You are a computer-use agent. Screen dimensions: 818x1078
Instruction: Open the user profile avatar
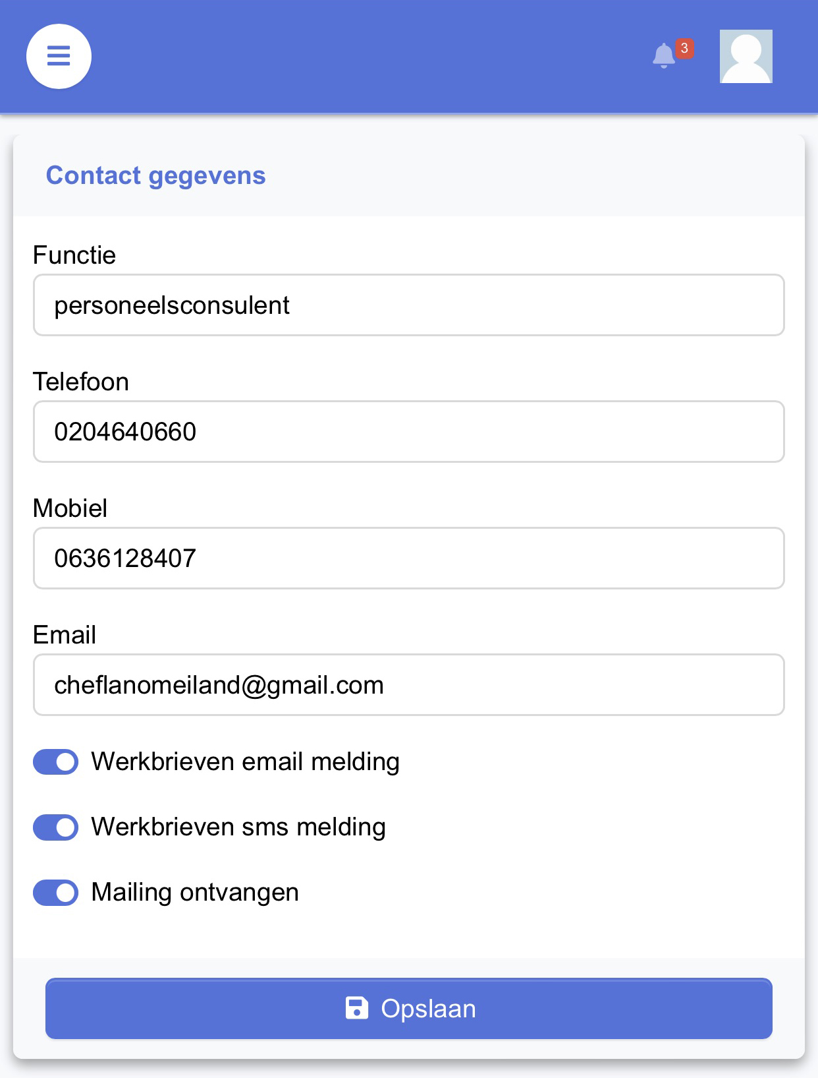pos(746,56)
